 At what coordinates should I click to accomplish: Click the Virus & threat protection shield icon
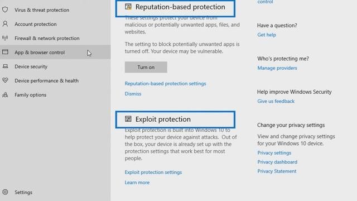[5, 10]
